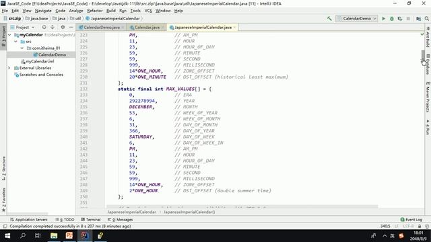Run with coverage icon in toolbar

(x=400, y=18)
